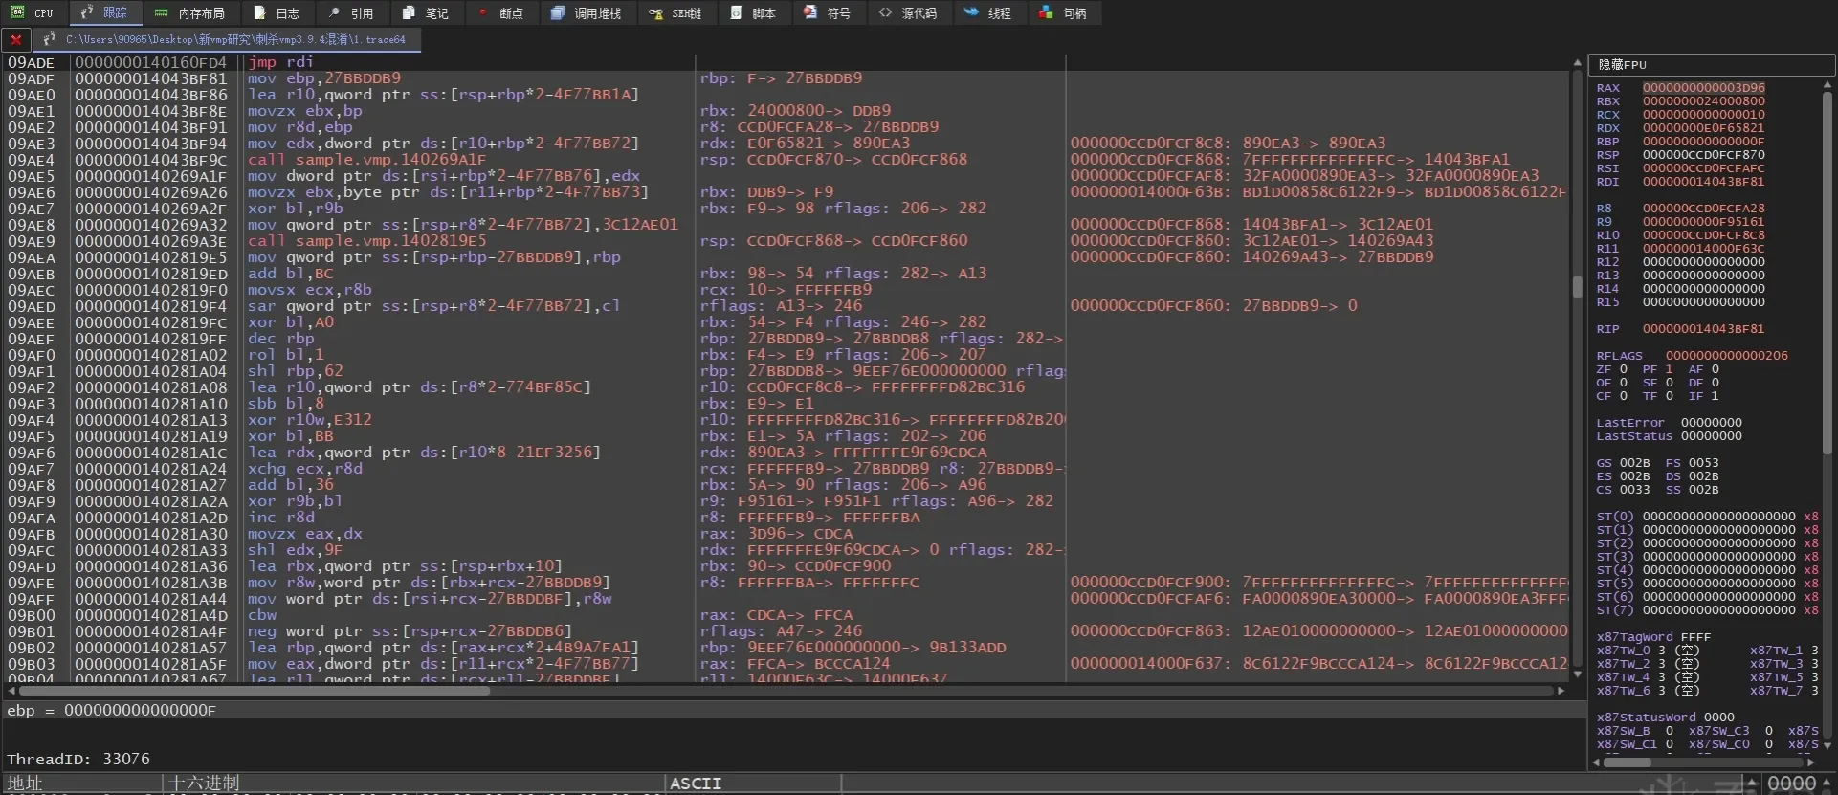Close the trace file with the red X
This screenshot has height=795, width=1838.
coord(16,39)
